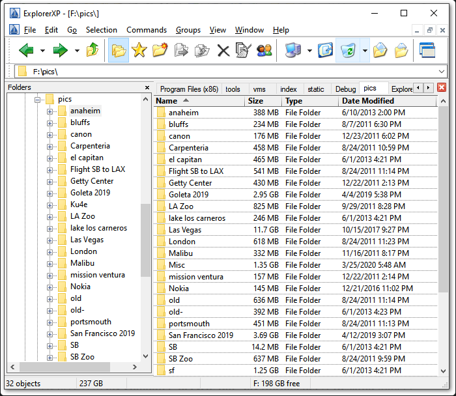Click the green Forward arrow
Viewport: 456px width, 396px height.
click(60, 51)
